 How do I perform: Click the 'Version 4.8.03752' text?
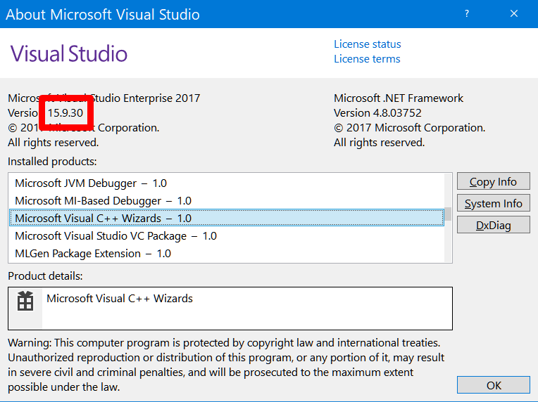(x=377, y=113)
